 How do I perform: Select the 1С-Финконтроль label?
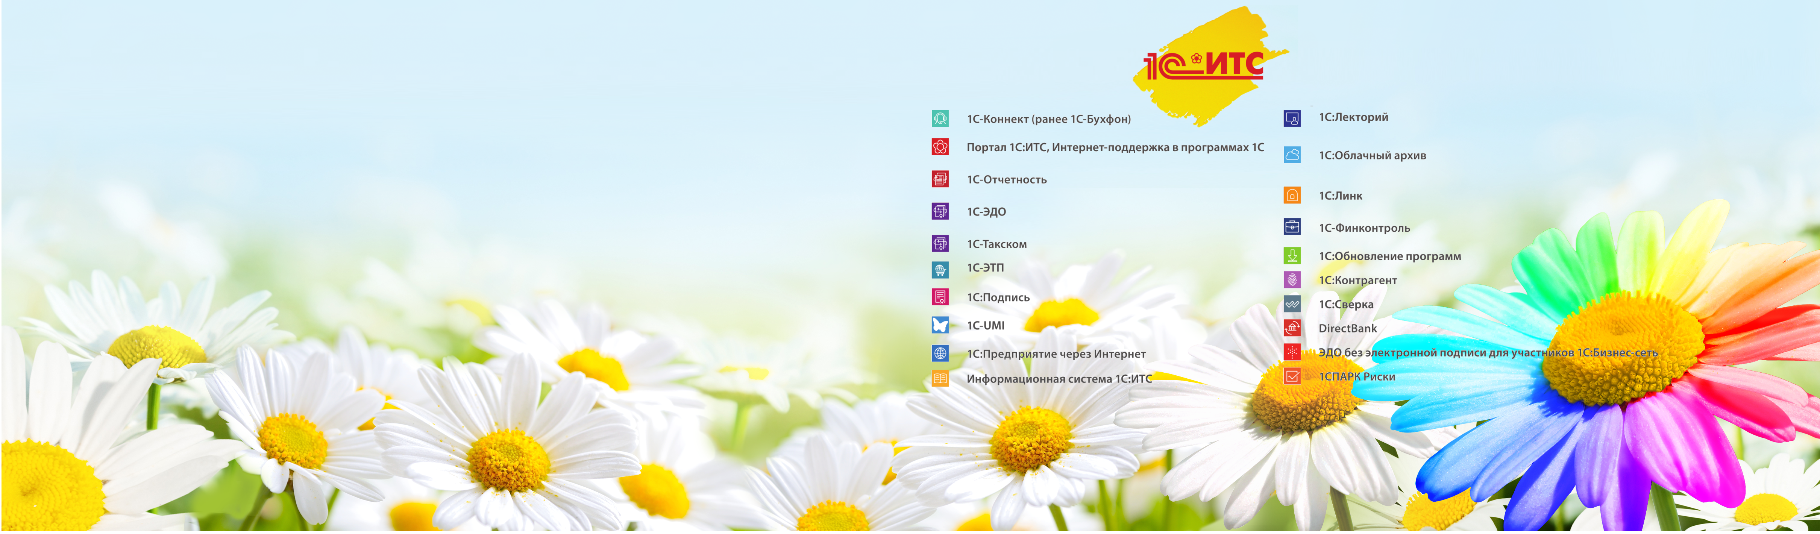pyautogui.click(x=1364, y=228)
